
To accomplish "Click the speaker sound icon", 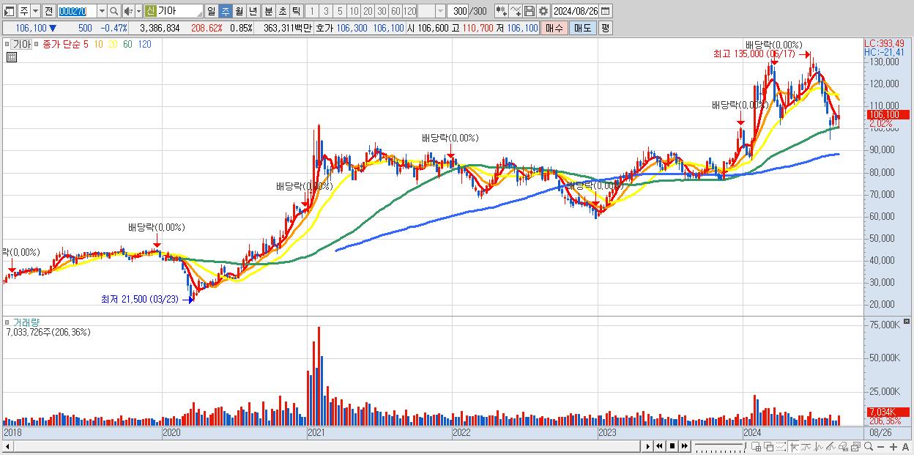I will pyautogui.click(x=128, y=11).
